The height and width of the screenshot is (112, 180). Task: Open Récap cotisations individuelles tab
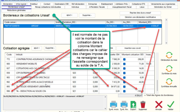pyautogui.click(x=48, y=7)
